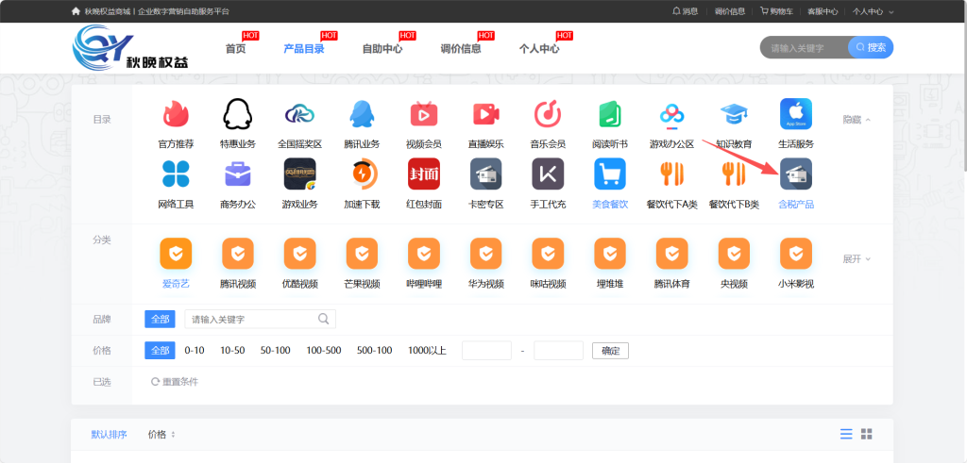The width and height of the screenshot is (967, 463).
Task: Select the 腾讯视频 subcategory icon
Action: tap(238, 254)
